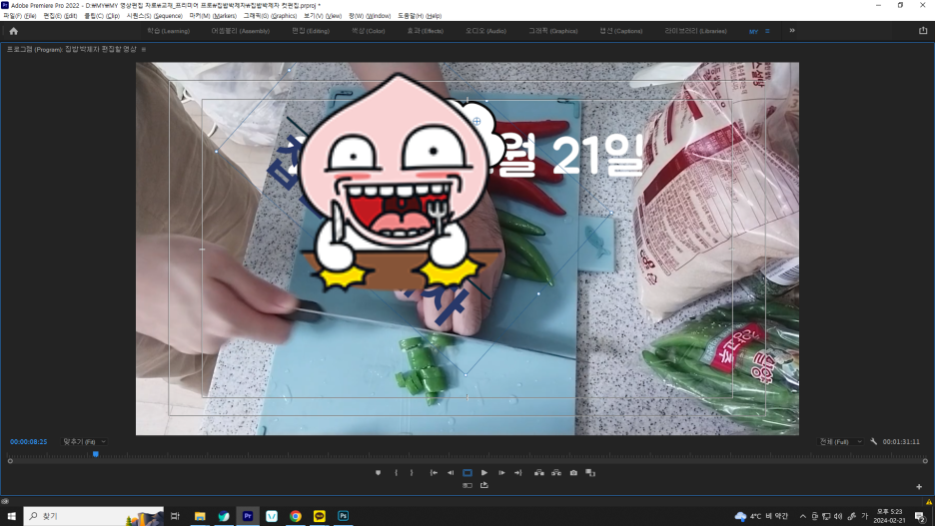Click the duration 00:01:31:11 text
The image size is (935, 526).
(x=901, y=442)
